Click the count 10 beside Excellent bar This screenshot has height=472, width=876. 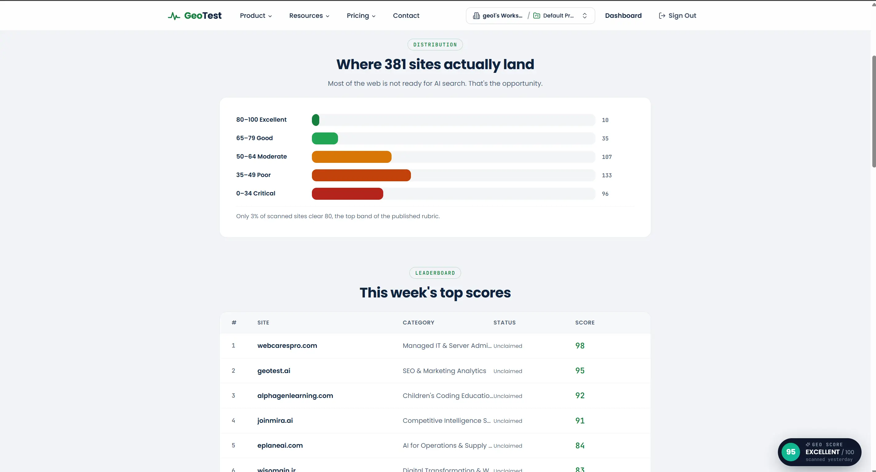coord(605,120)
